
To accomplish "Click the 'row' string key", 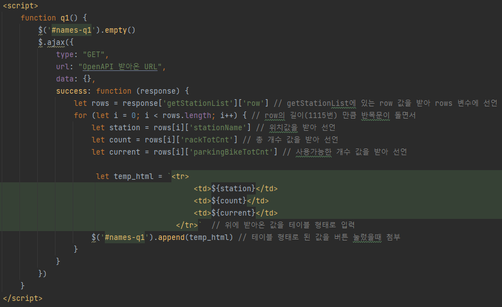I will 253,103.
